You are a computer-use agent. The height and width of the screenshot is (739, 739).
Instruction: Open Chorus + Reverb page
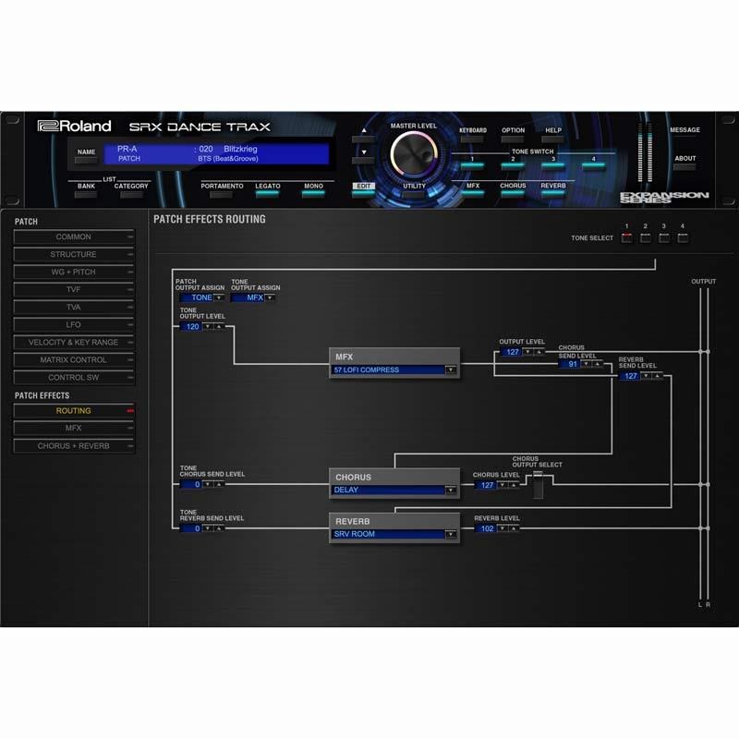click(x=74, y=446)
